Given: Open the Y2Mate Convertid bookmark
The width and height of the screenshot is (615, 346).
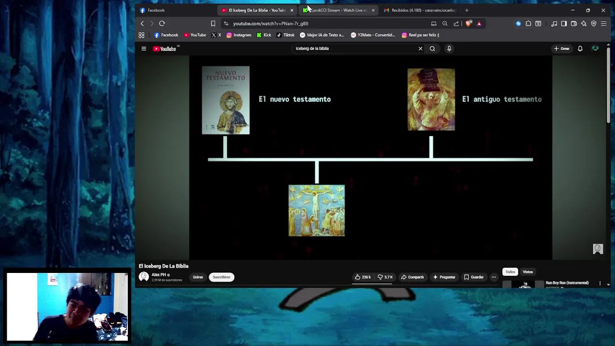Looking at the screenshot, I should (x=373, y=35).
